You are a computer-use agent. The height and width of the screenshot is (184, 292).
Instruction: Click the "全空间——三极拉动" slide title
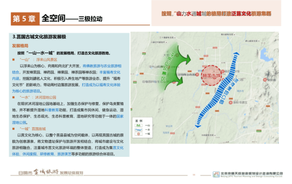[x=72, y=18]
